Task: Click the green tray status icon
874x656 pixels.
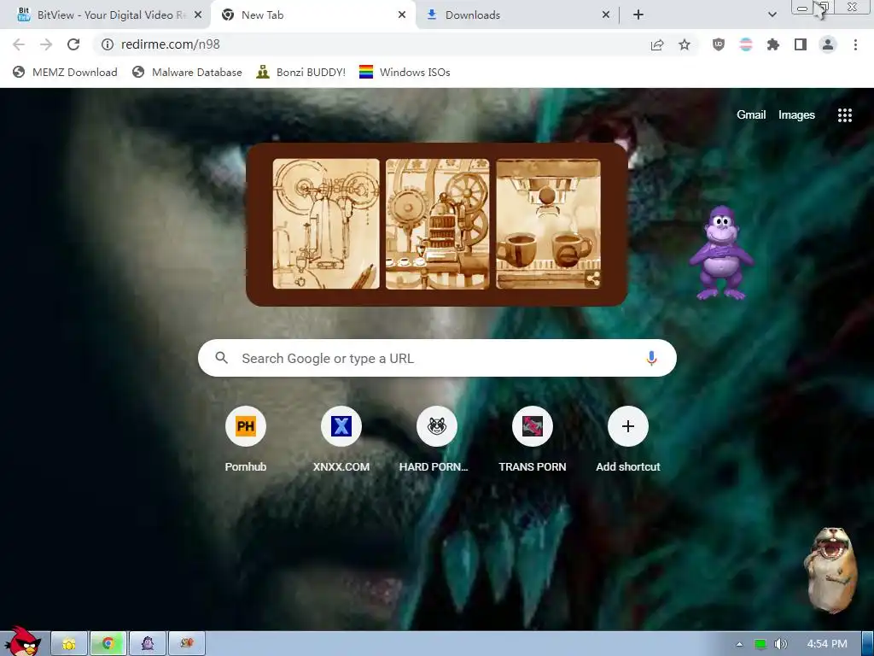Action: [x=760, y=644]
